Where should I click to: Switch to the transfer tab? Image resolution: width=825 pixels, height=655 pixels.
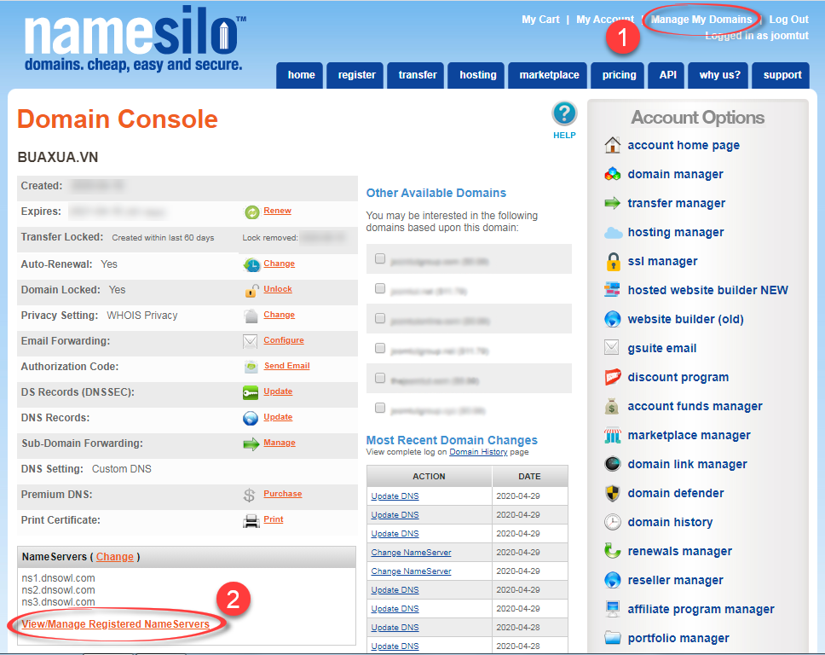click(416, 75)
